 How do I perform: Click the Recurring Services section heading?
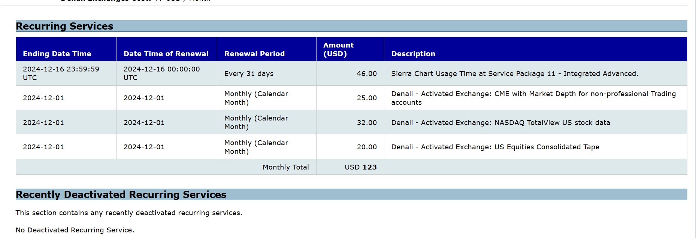click(64, 26)
